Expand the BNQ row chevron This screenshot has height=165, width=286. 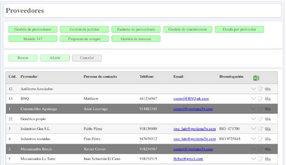pyautogui.click(x=253, y=99)
